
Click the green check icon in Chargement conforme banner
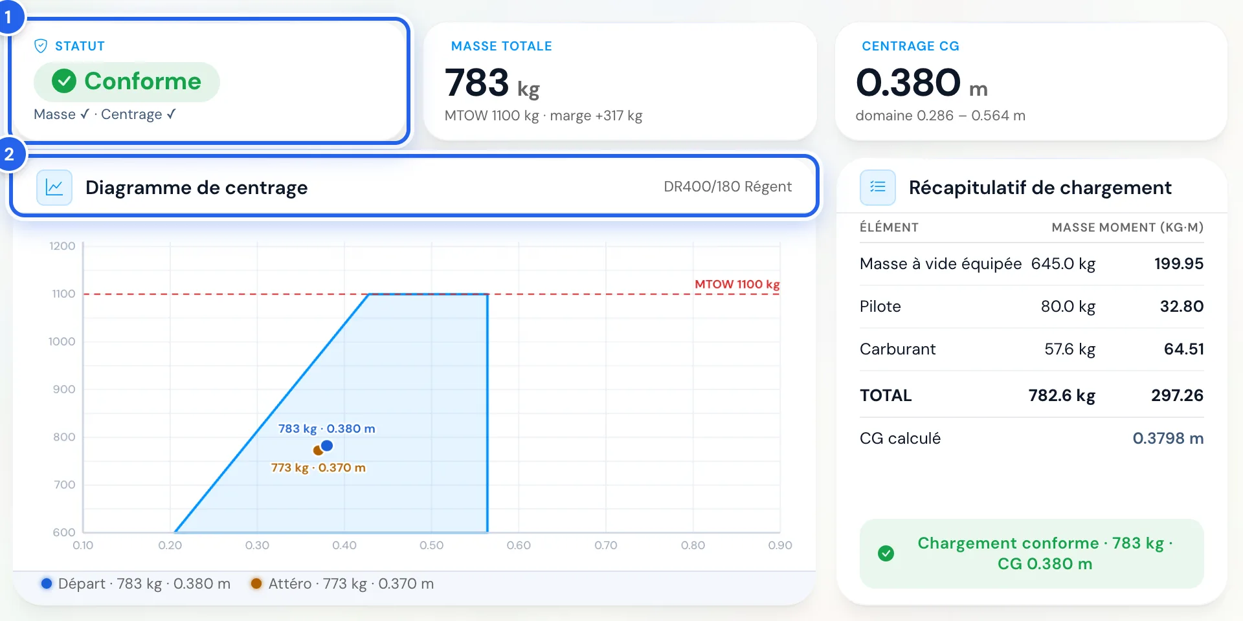pyautogui.click(x=886, y=554)
